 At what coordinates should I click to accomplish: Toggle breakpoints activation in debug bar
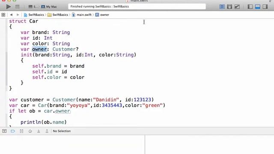[13, 131]
